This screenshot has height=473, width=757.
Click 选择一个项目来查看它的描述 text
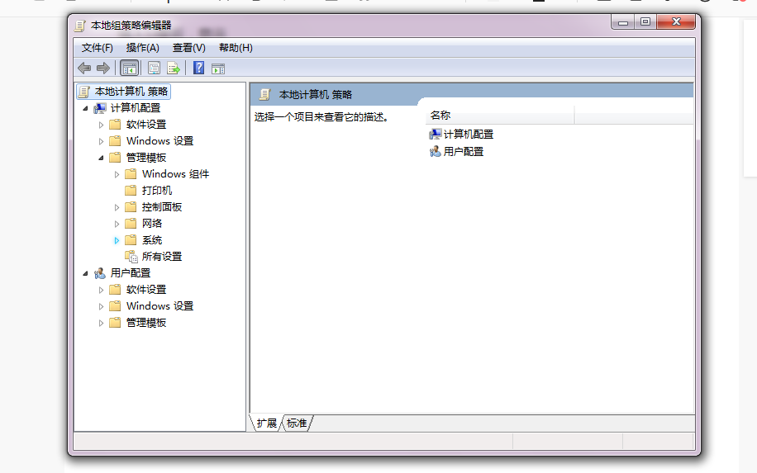coord(321,117)
